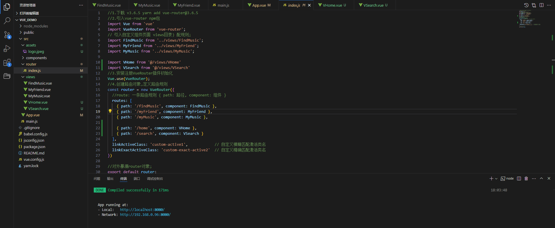Click line number 19 in the gutter
The width and height of the screenshot is (555, 228).
pos(98,111)
